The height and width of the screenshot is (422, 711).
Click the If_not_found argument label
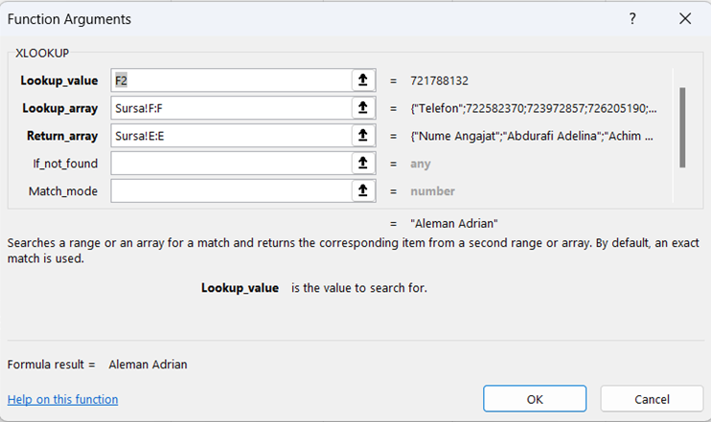[65, 164]
